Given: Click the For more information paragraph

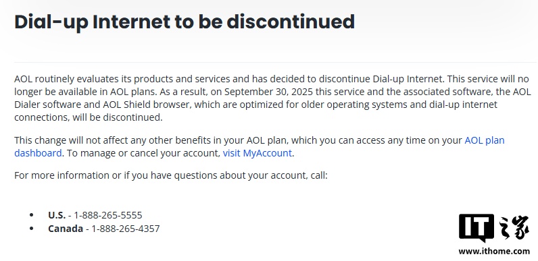Looking at the screenshot, I should click(171, 175).
